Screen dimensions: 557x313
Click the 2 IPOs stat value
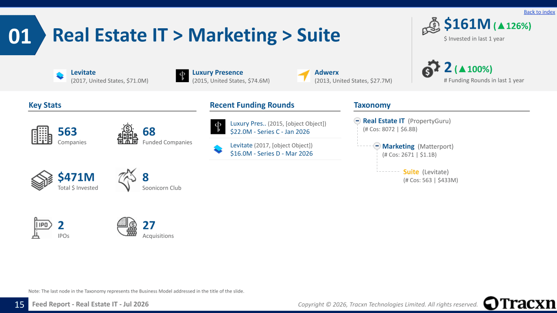coord(61,225)
